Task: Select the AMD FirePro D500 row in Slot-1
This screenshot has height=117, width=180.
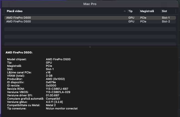Action: 90,18
